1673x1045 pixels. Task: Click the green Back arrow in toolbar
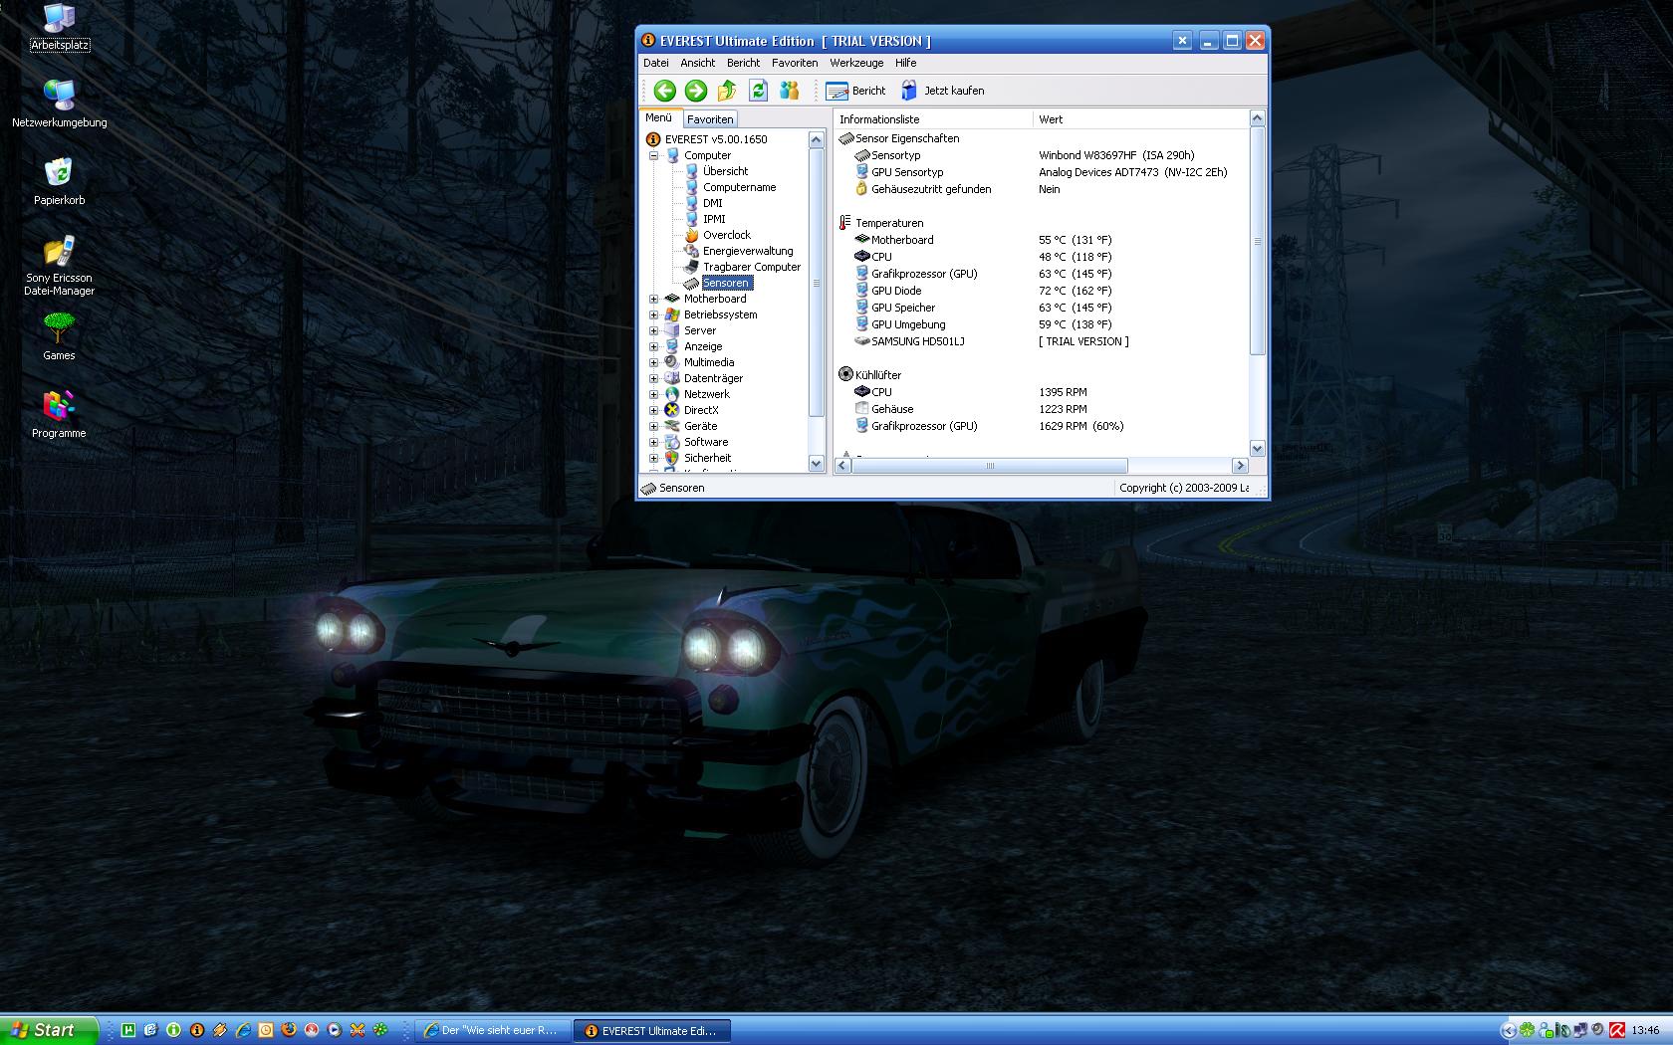pos(665,91)
